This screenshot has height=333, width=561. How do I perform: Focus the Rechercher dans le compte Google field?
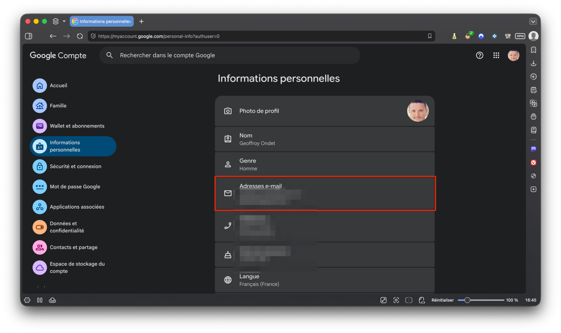coord(230,55)
